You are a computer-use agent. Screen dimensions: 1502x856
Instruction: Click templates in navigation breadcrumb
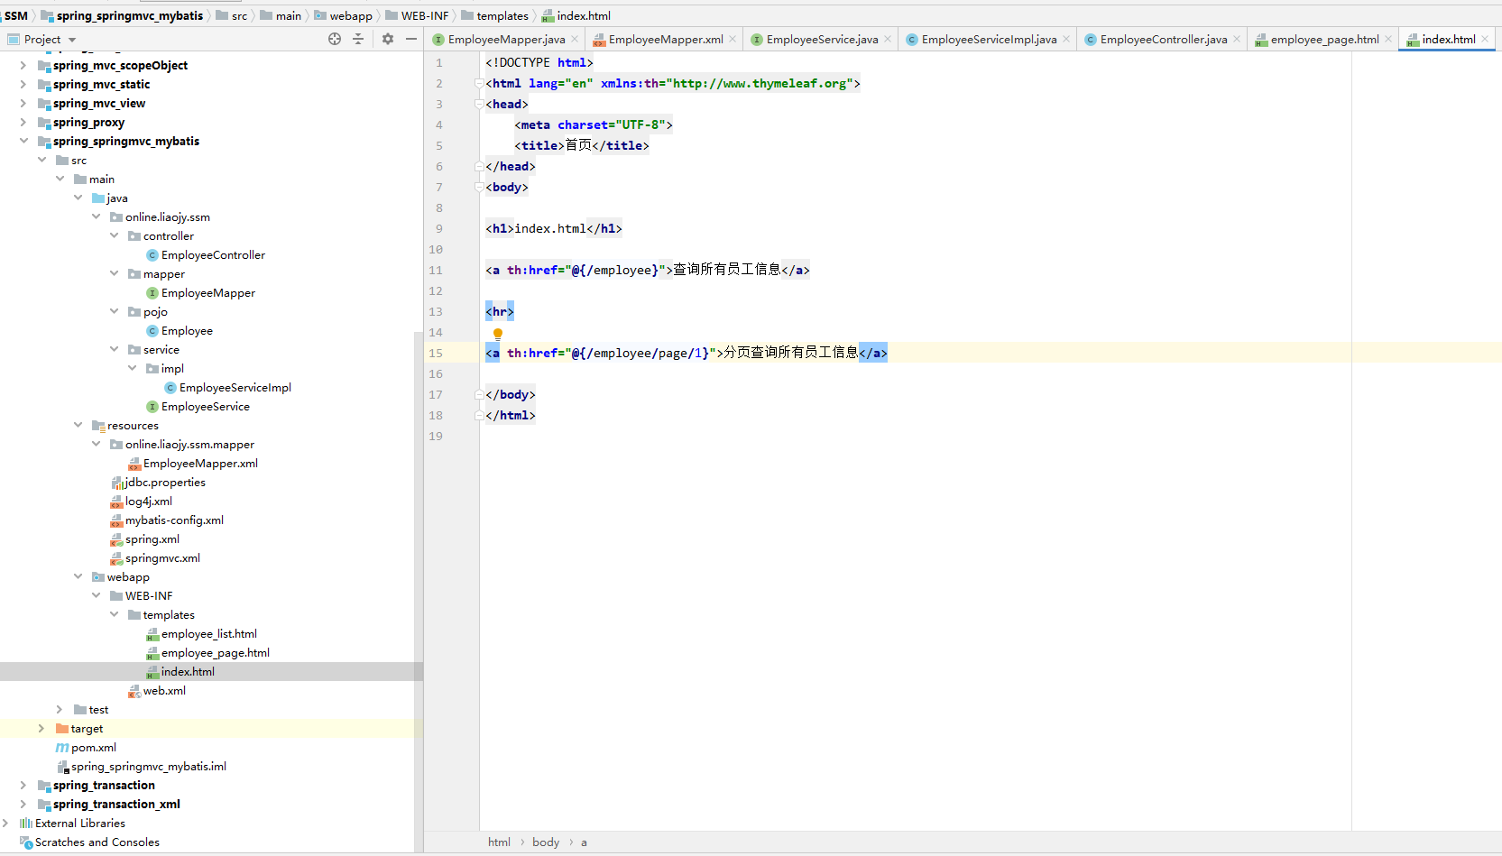(502, 15)
